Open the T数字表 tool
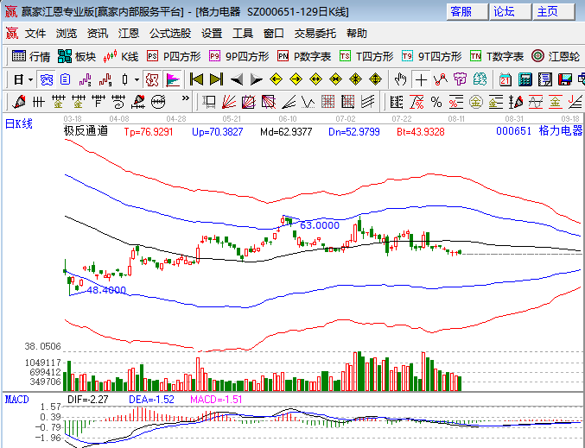This screenshot has height=448, width=585. [x=497, y=57]
